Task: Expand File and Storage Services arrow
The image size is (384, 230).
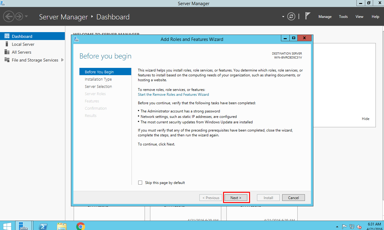Action: 62,60
